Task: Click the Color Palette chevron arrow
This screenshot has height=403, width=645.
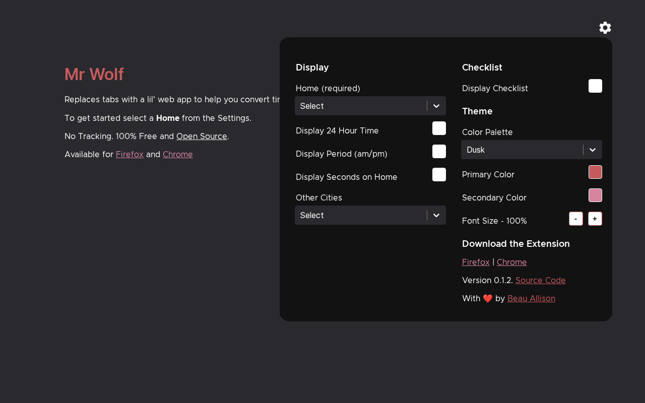Action: [593, 150]
